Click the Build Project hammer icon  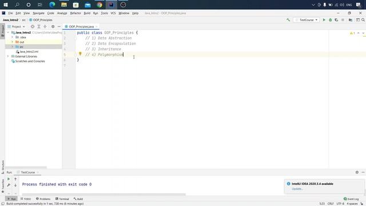pos(288,20)
